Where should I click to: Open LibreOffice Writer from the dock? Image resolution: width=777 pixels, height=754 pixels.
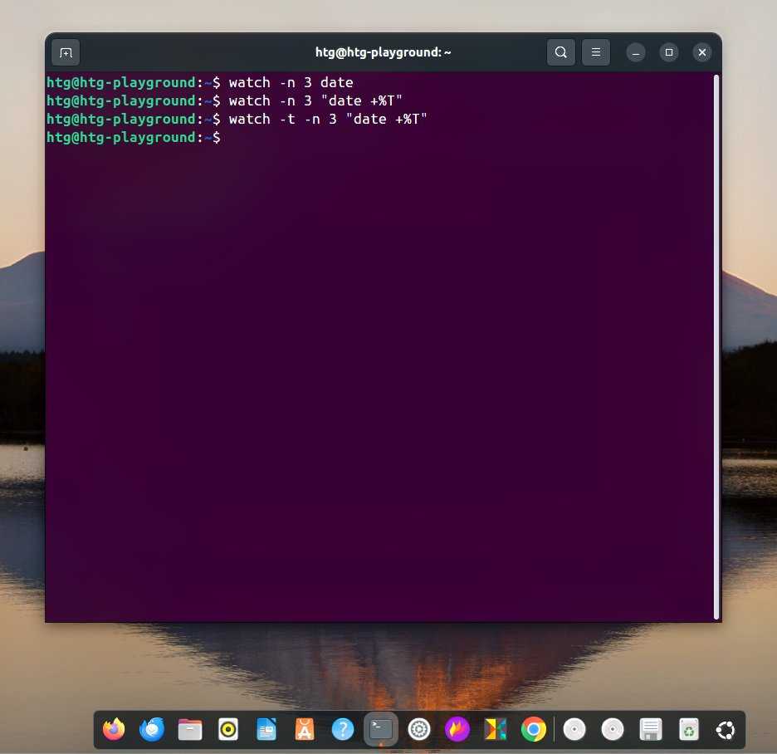tap(266, 730)
